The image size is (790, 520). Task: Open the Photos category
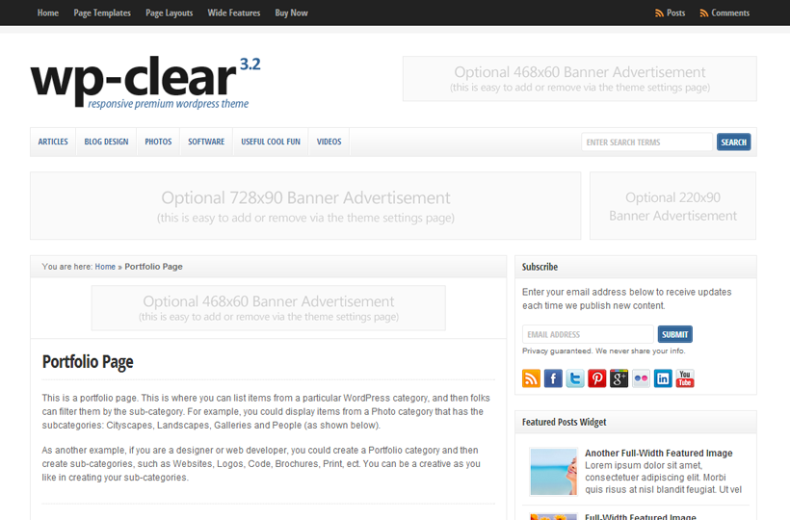158,142
